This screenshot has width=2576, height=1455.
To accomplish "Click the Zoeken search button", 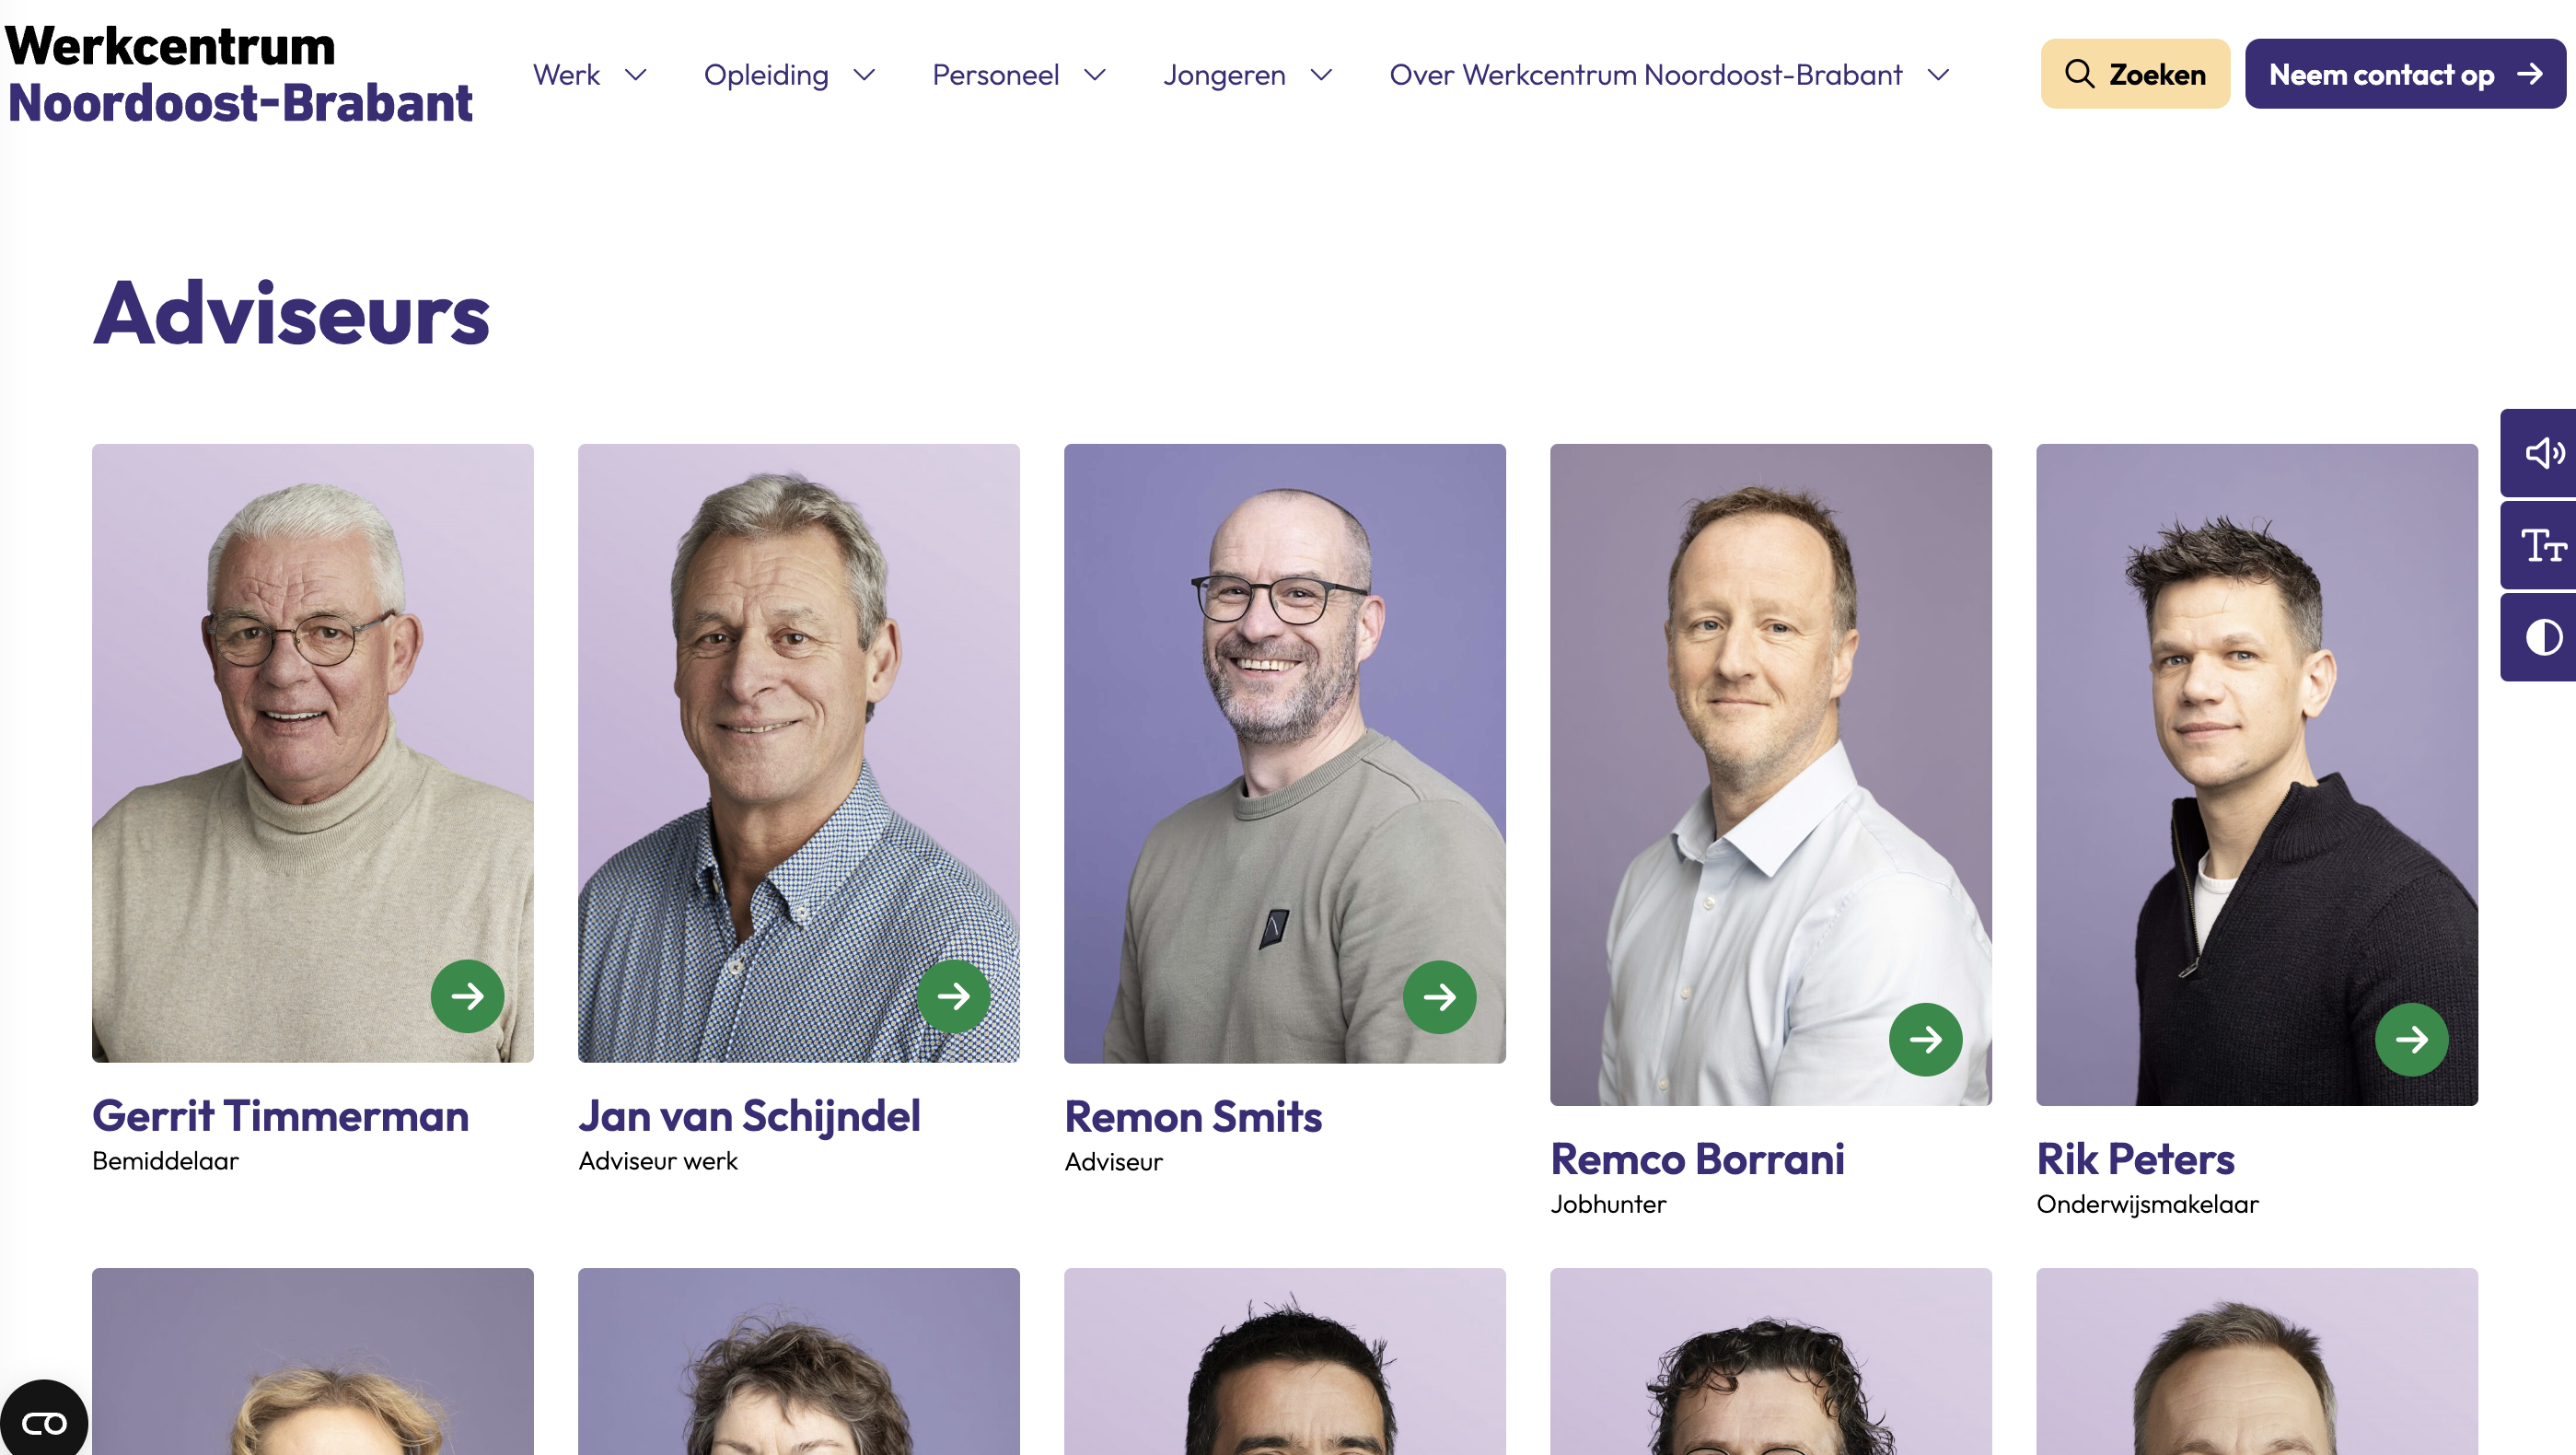I will coord(2135,74).
